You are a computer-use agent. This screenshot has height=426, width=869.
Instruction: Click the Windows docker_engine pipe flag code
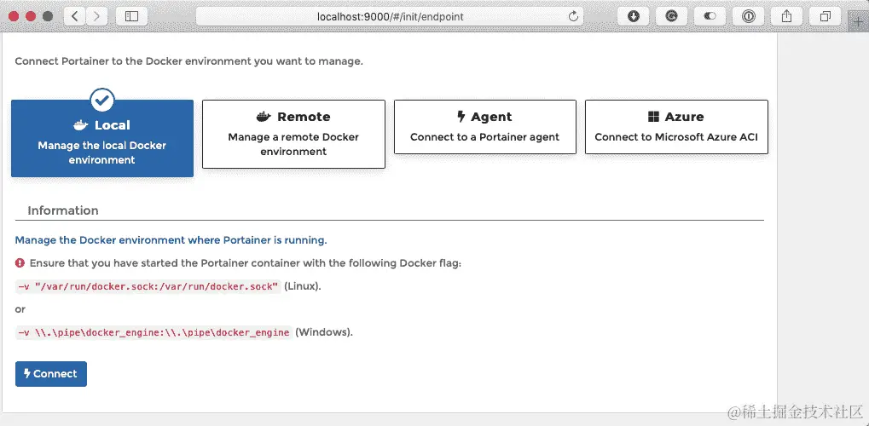[154, 332]
